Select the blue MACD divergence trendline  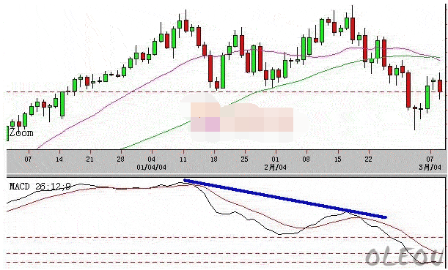pos(284,199)
